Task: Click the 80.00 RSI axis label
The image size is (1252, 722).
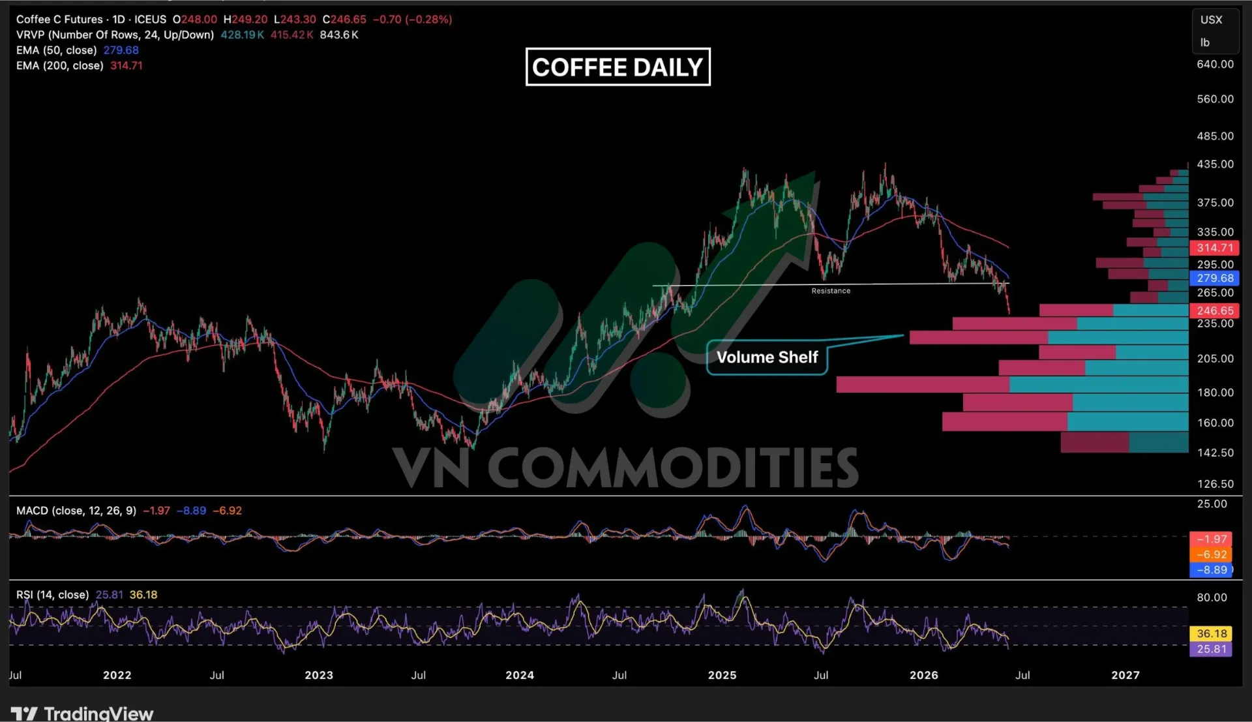Action: tap(1212, 597)
